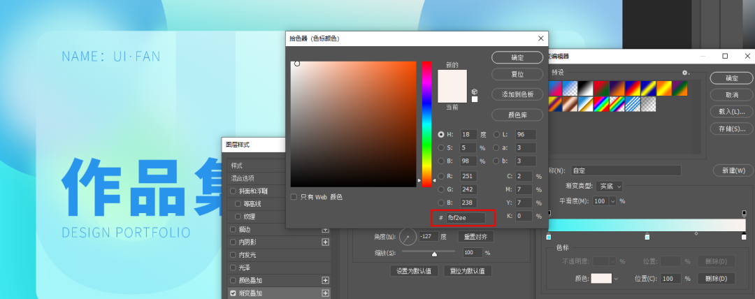
Task: Choose the rainbow spectrum gradient preset
Action: pyautogui.click(x=602, y=104)
